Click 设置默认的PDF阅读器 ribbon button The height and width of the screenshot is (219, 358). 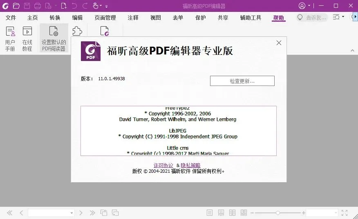54,38
